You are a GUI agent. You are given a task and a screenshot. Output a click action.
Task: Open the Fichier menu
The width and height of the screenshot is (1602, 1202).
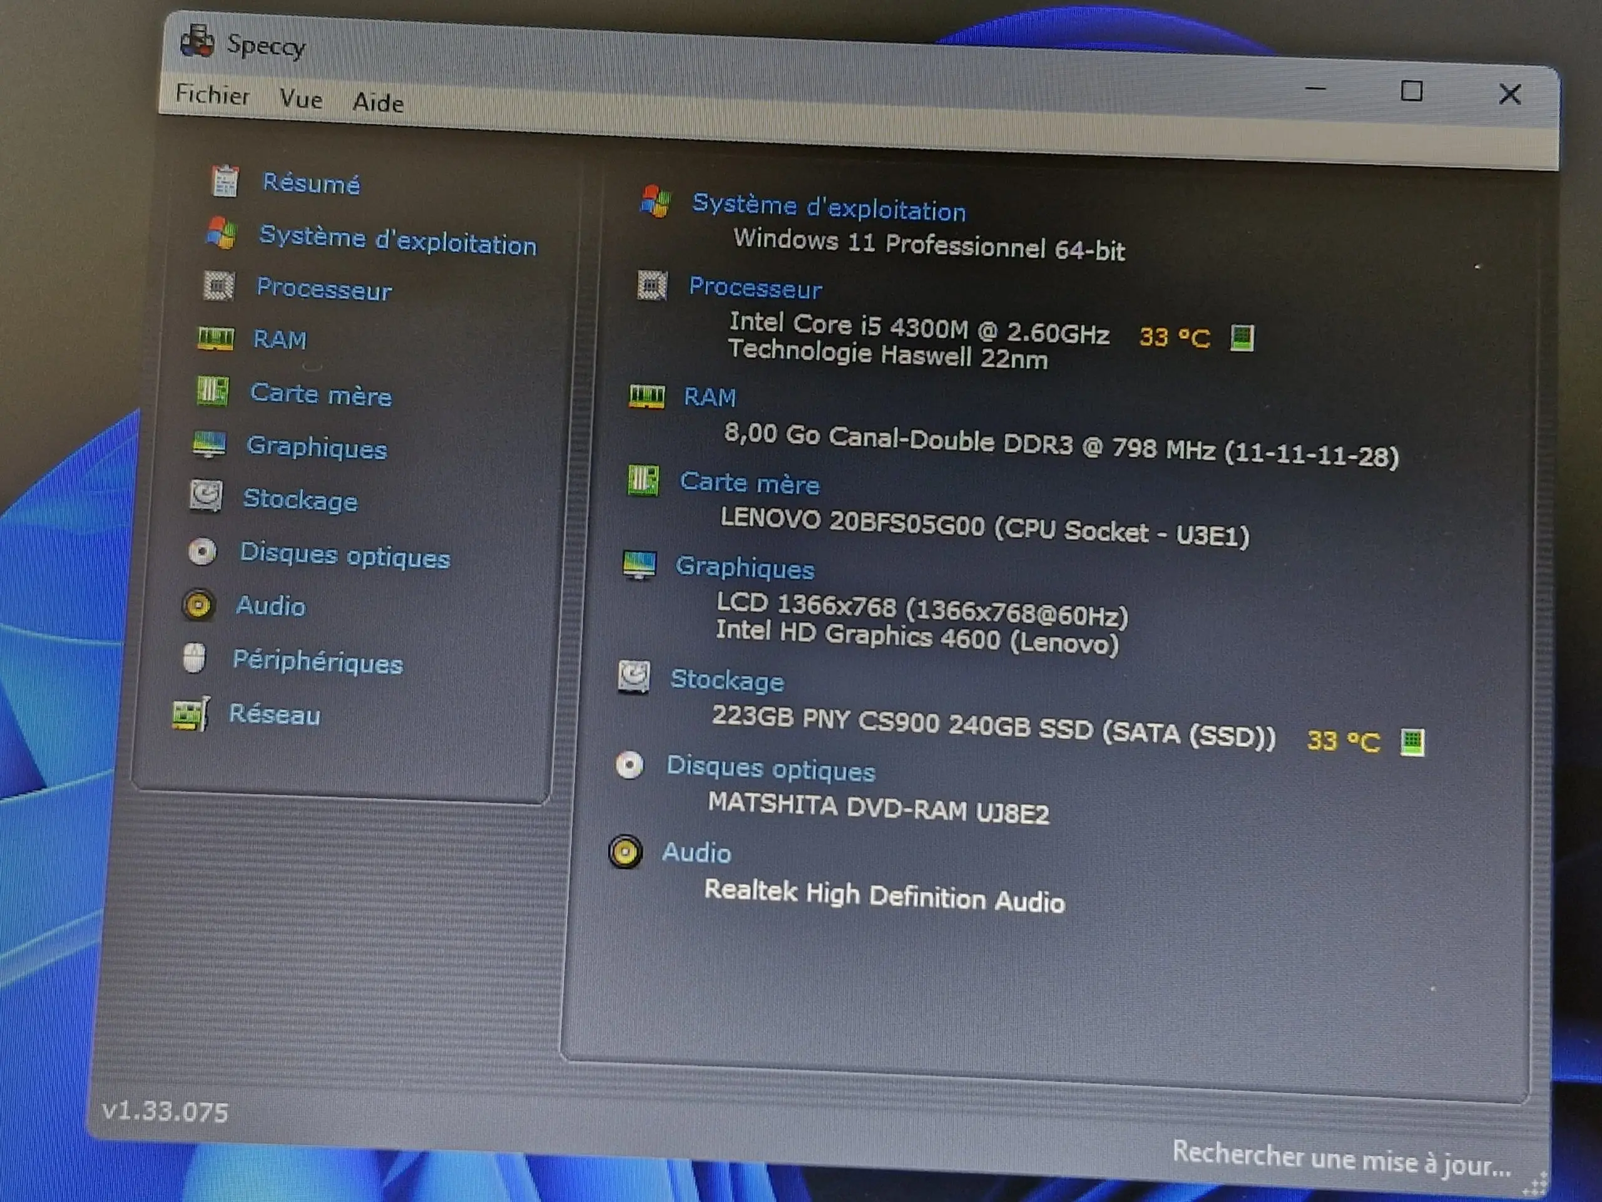(212, 95)
